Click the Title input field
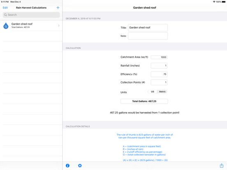This screenshot has width=227, height=170. coord(148,28)
